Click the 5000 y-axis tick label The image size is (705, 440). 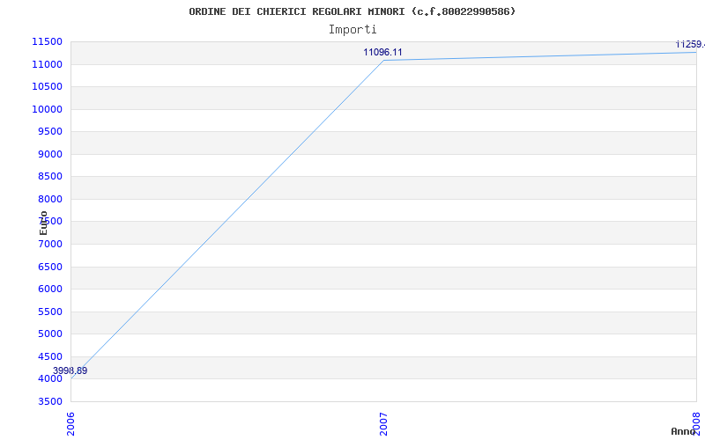50,334
